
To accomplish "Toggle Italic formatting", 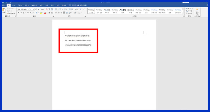I will [x=21, y=13].
